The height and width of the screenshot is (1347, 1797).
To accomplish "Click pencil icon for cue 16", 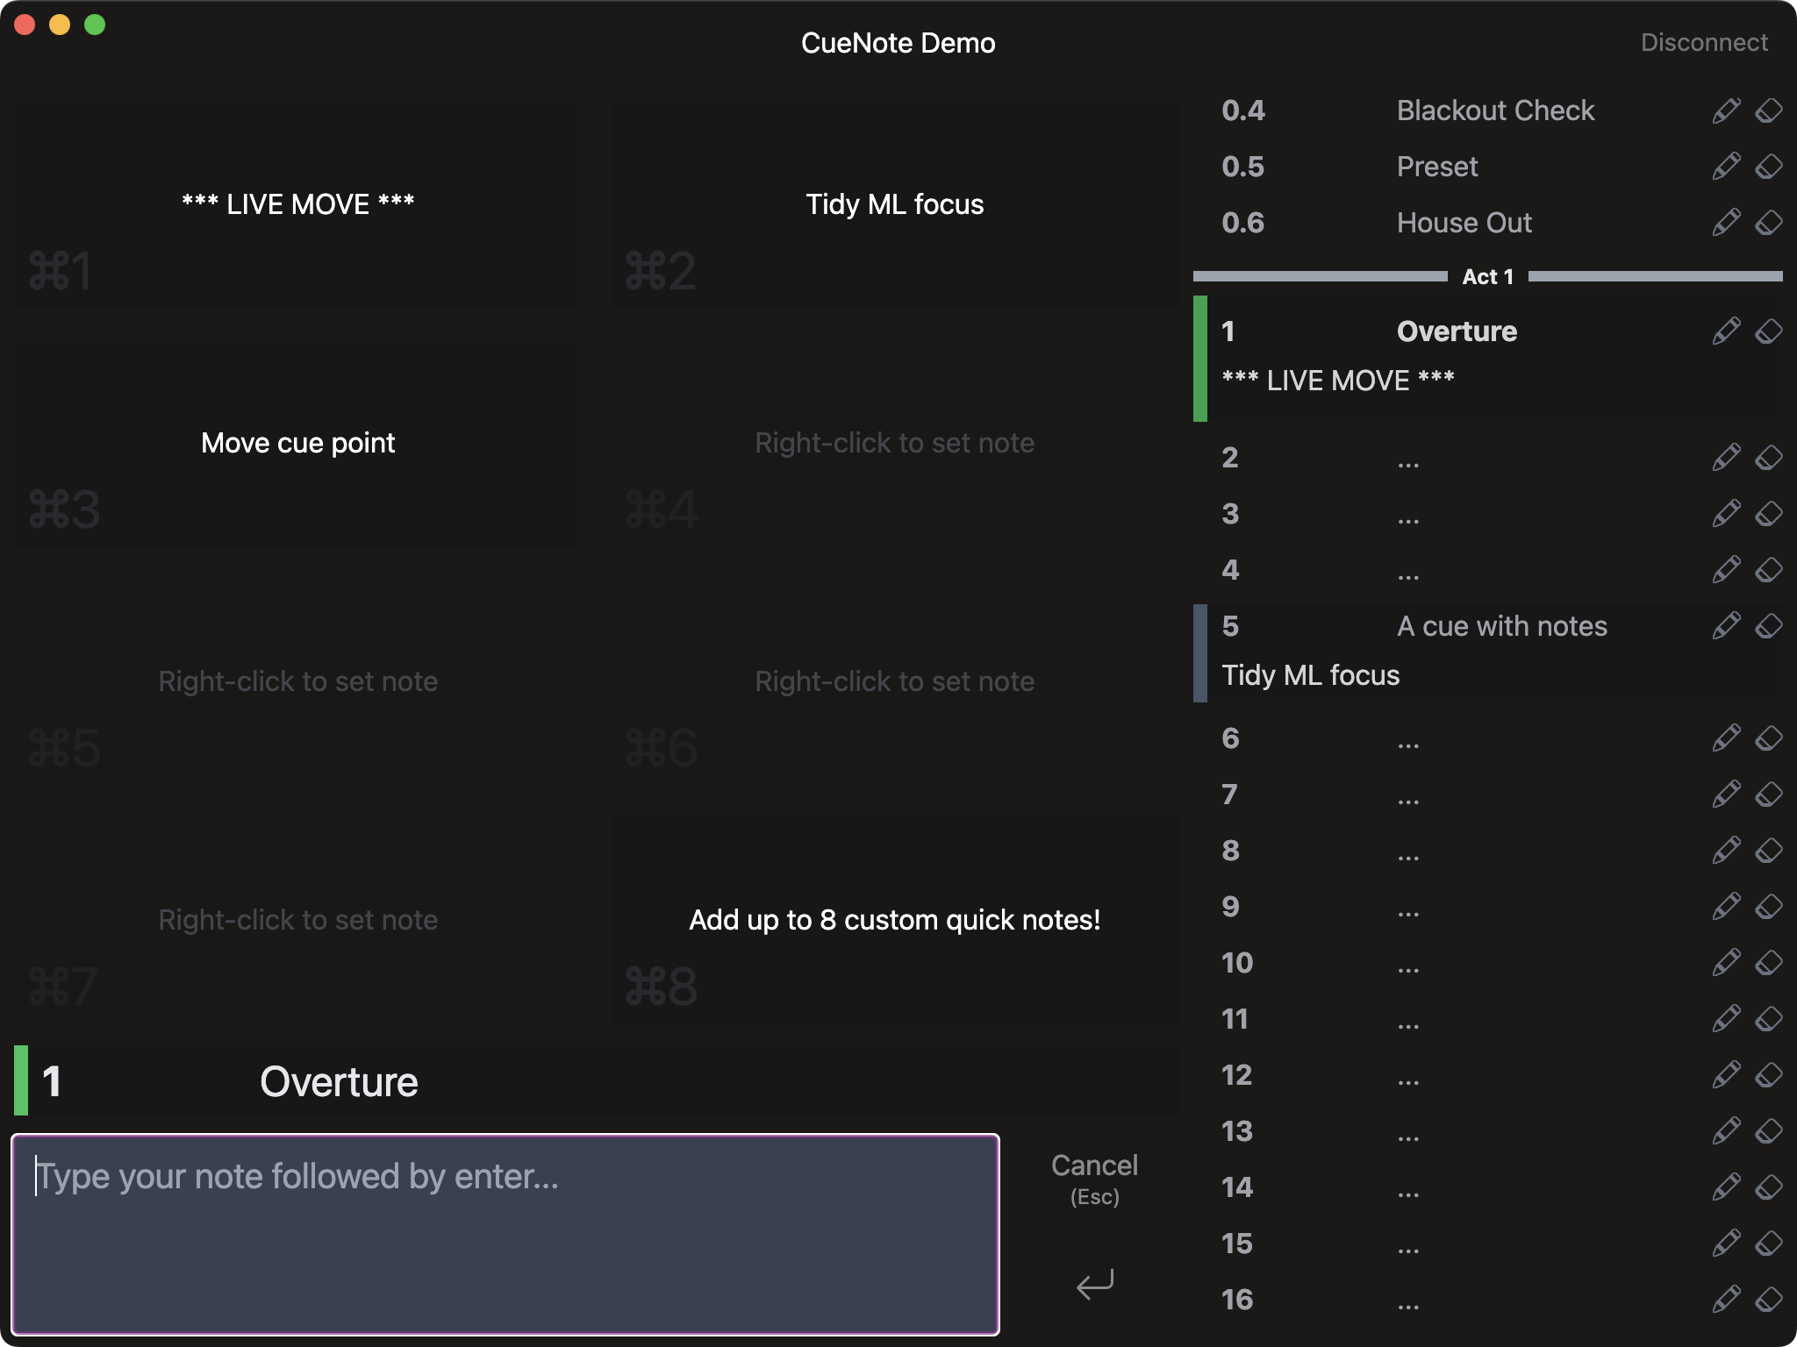I will tap(1726, 1300).
